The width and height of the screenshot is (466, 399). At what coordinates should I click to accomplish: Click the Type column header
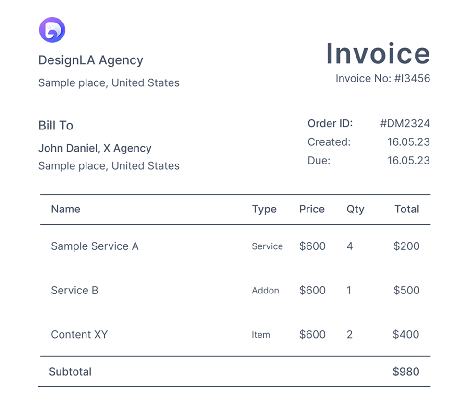(264, 209)
